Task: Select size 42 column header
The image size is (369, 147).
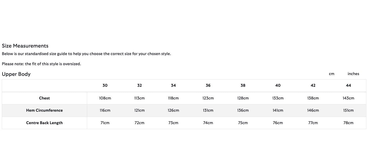Action: (313, 85)
